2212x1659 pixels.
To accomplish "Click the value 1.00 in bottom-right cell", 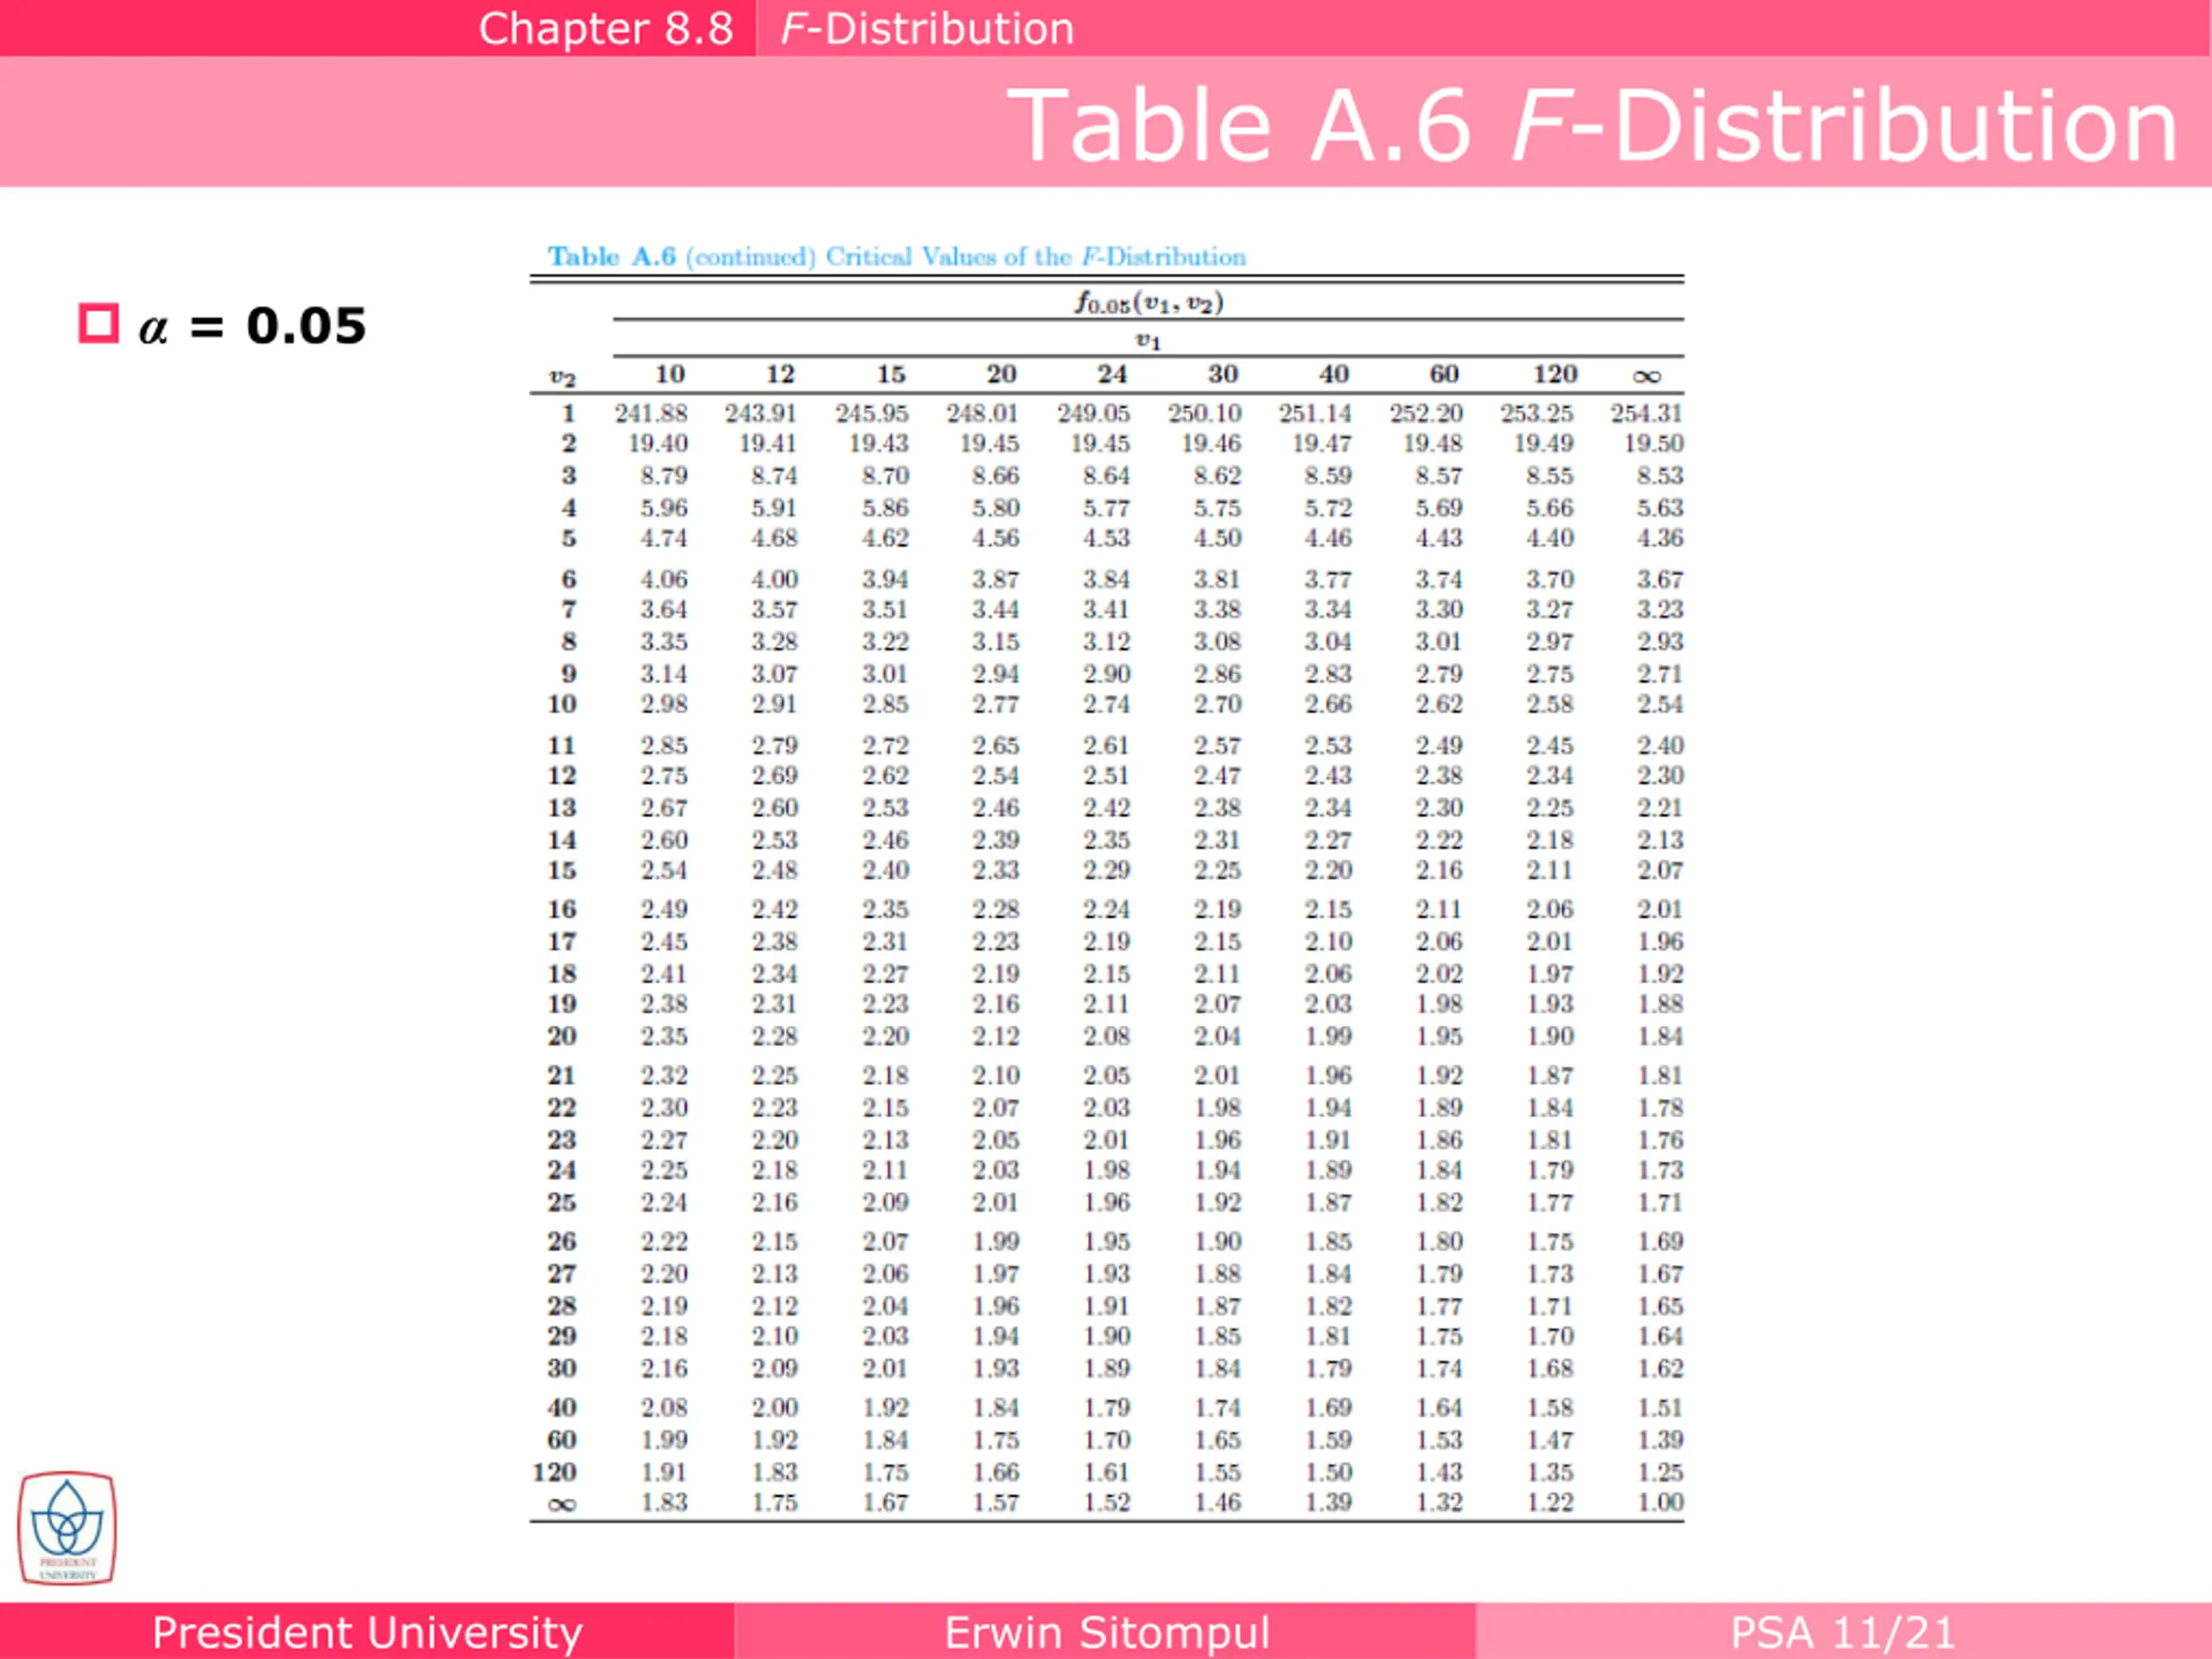I will 1659,1502.
